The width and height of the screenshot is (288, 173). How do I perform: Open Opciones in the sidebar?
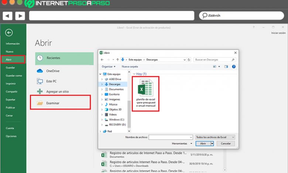11,136
